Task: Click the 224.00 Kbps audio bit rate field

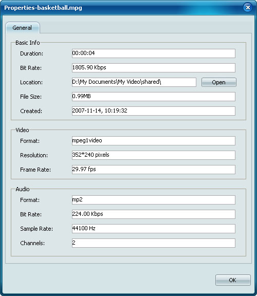Action: (x=154, y=214)
